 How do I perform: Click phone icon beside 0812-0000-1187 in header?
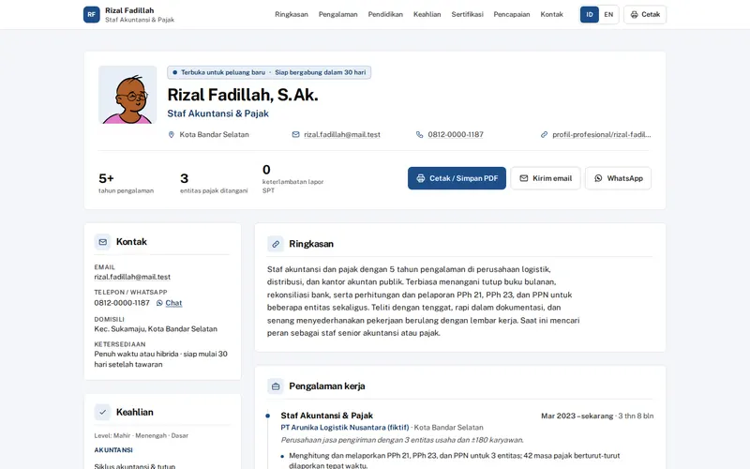(419, 134)
